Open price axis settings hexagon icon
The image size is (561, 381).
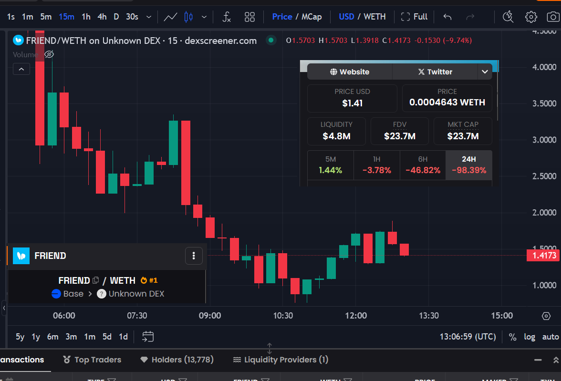(x=546, y=316)
